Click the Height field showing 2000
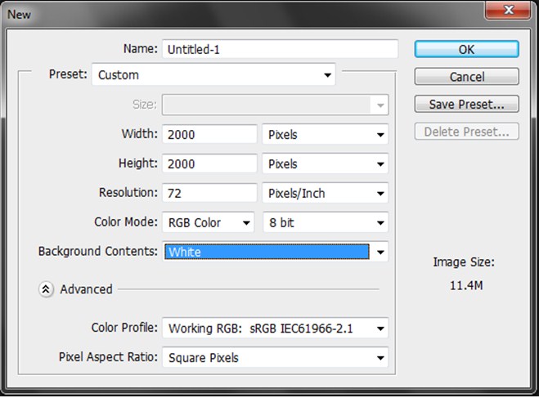The height and width of the screenshot is (398, 539). click(x=209, y=163)
